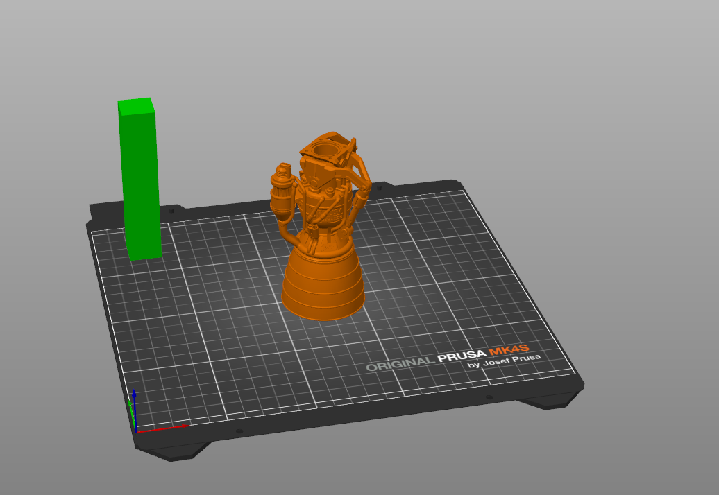Click the red X axis arrow
719x495 pixels.
click(x=163, y=428)
